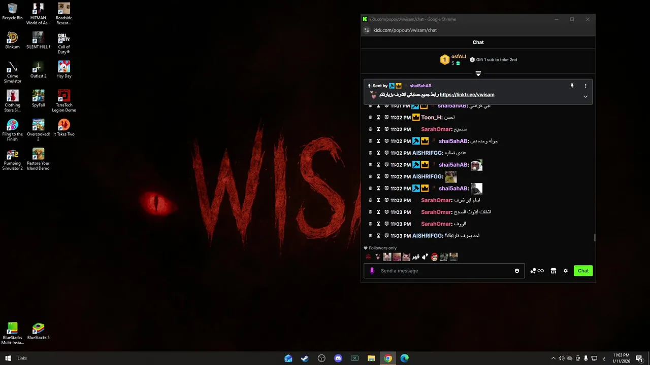Insert the قهر quick emote

(415, 257)
